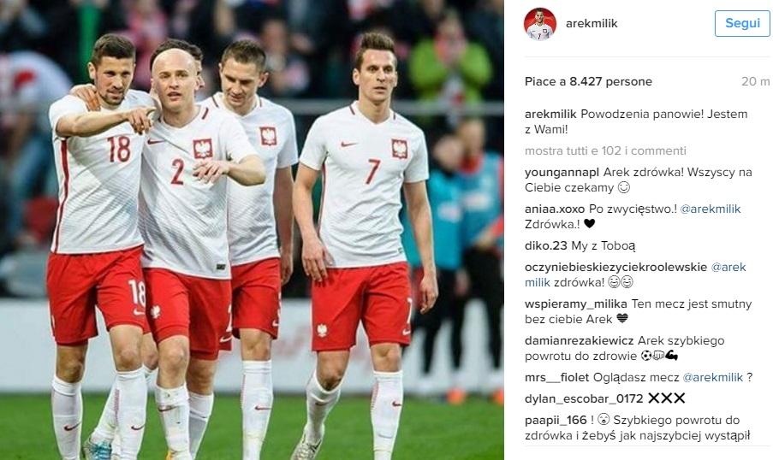Visit wspieramy_milika commenter profile

point(576,304)
